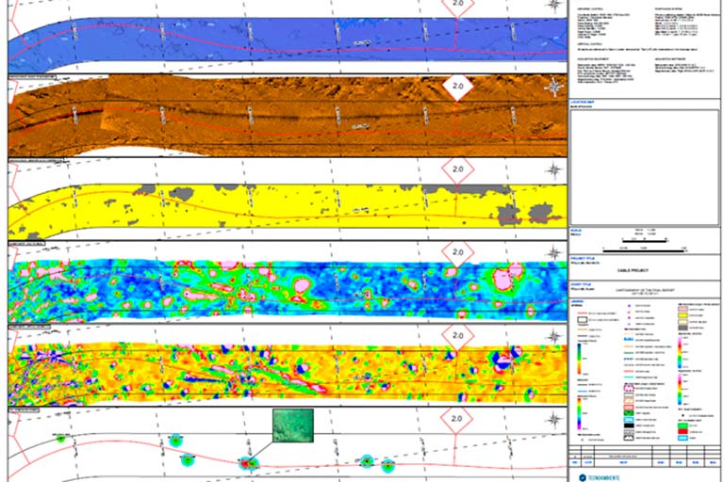Click the Tecnoambiente logo
Viewport: 724px width, 482px height.
[601, 478]
